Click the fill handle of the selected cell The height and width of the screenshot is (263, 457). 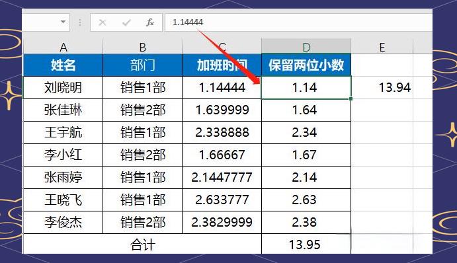click(x=351, y=98)
